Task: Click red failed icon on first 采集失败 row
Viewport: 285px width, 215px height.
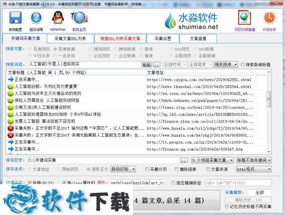Action: pos(10,128)
